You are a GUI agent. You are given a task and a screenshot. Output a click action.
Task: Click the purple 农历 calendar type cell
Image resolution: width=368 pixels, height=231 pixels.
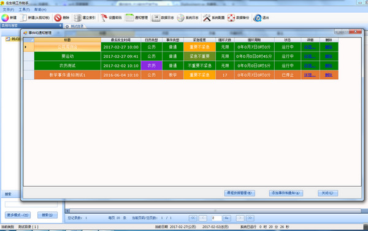pyautogui.click(x=151, y=66)
